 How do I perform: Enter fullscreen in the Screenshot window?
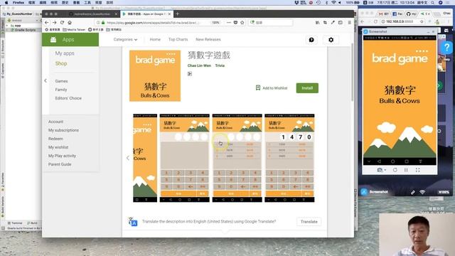[x=417, y=170]
